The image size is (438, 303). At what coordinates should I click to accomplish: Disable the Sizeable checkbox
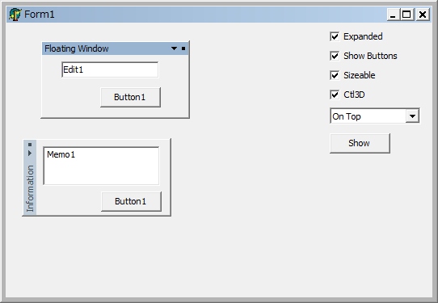click(335, 75)
